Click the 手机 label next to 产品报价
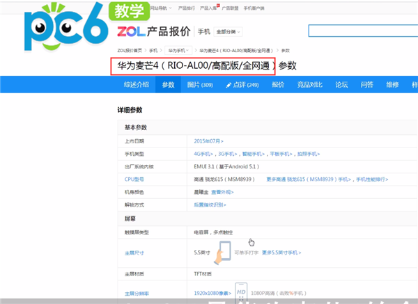The height and width of the screenshot is (304, 418). pos(204,32)
